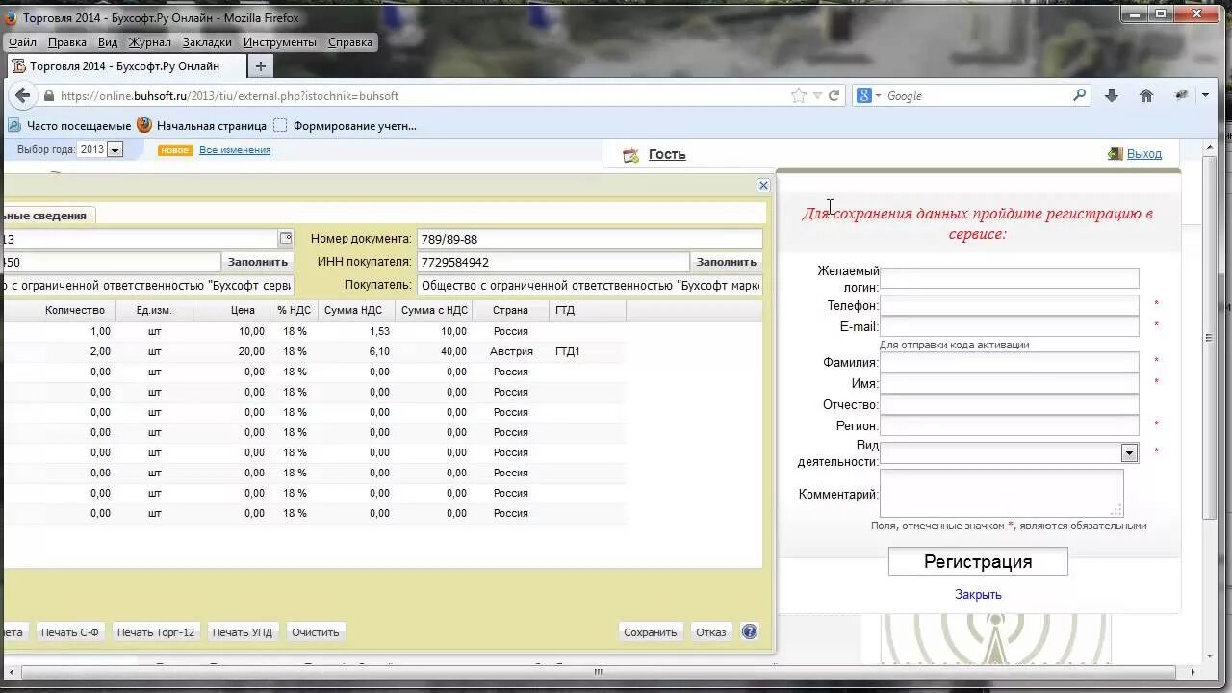1232x693 pixels.
Task: Click the Комментарий text area
Action: [x=1002, y=493]
